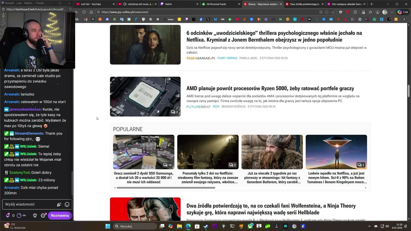Add this page to favorites star
This screenshot has height=231, width=411.
(x=333, y=12)
